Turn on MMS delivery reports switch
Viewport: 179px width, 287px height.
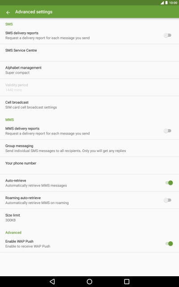click(167, 130)
